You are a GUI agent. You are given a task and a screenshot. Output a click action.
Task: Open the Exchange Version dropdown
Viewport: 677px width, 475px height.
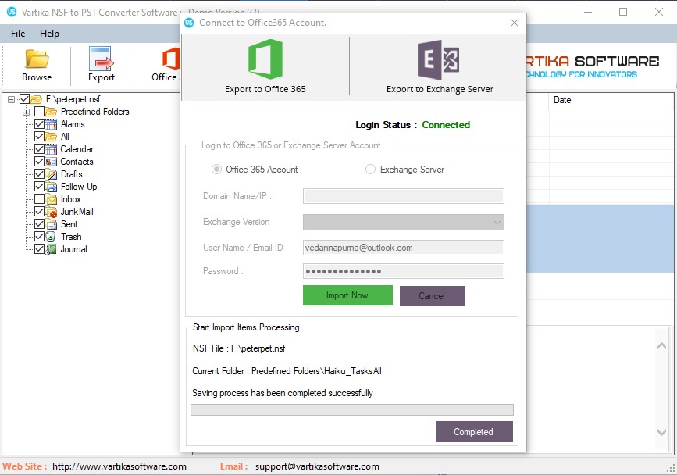click(403, 223)
